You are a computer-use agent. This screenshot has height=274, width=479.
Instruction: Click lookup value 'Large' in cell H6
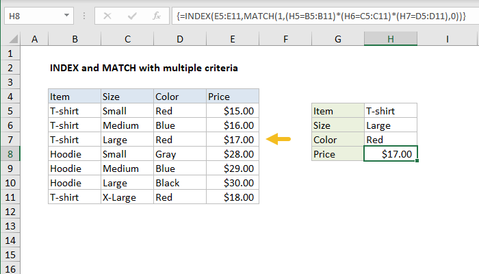click(x=391, y=125)
